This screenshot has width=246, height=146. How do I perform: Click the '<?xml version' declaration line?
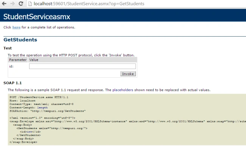[x=42, y=118]
